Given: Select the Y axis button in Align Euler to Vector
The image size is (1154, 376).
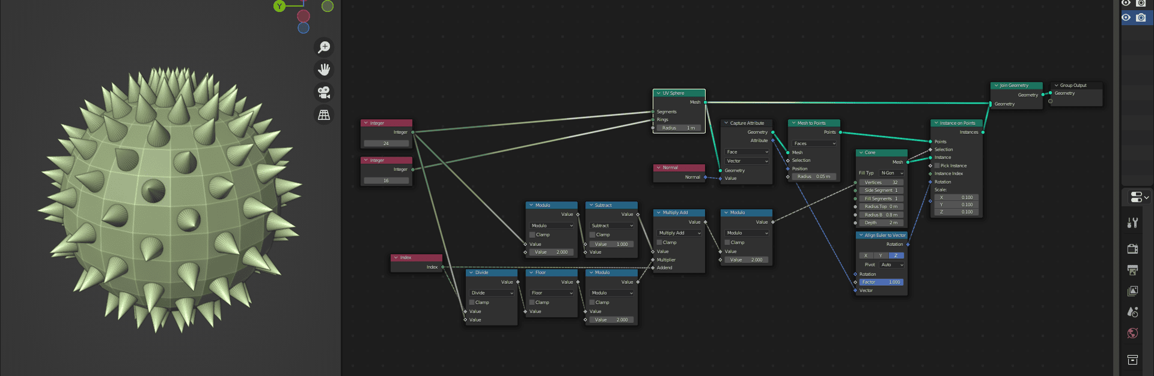Looking at the screenshot, I should [881, 255].
